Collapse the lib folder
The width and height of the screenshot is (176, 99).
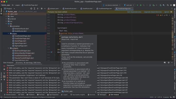coord(6,24)
